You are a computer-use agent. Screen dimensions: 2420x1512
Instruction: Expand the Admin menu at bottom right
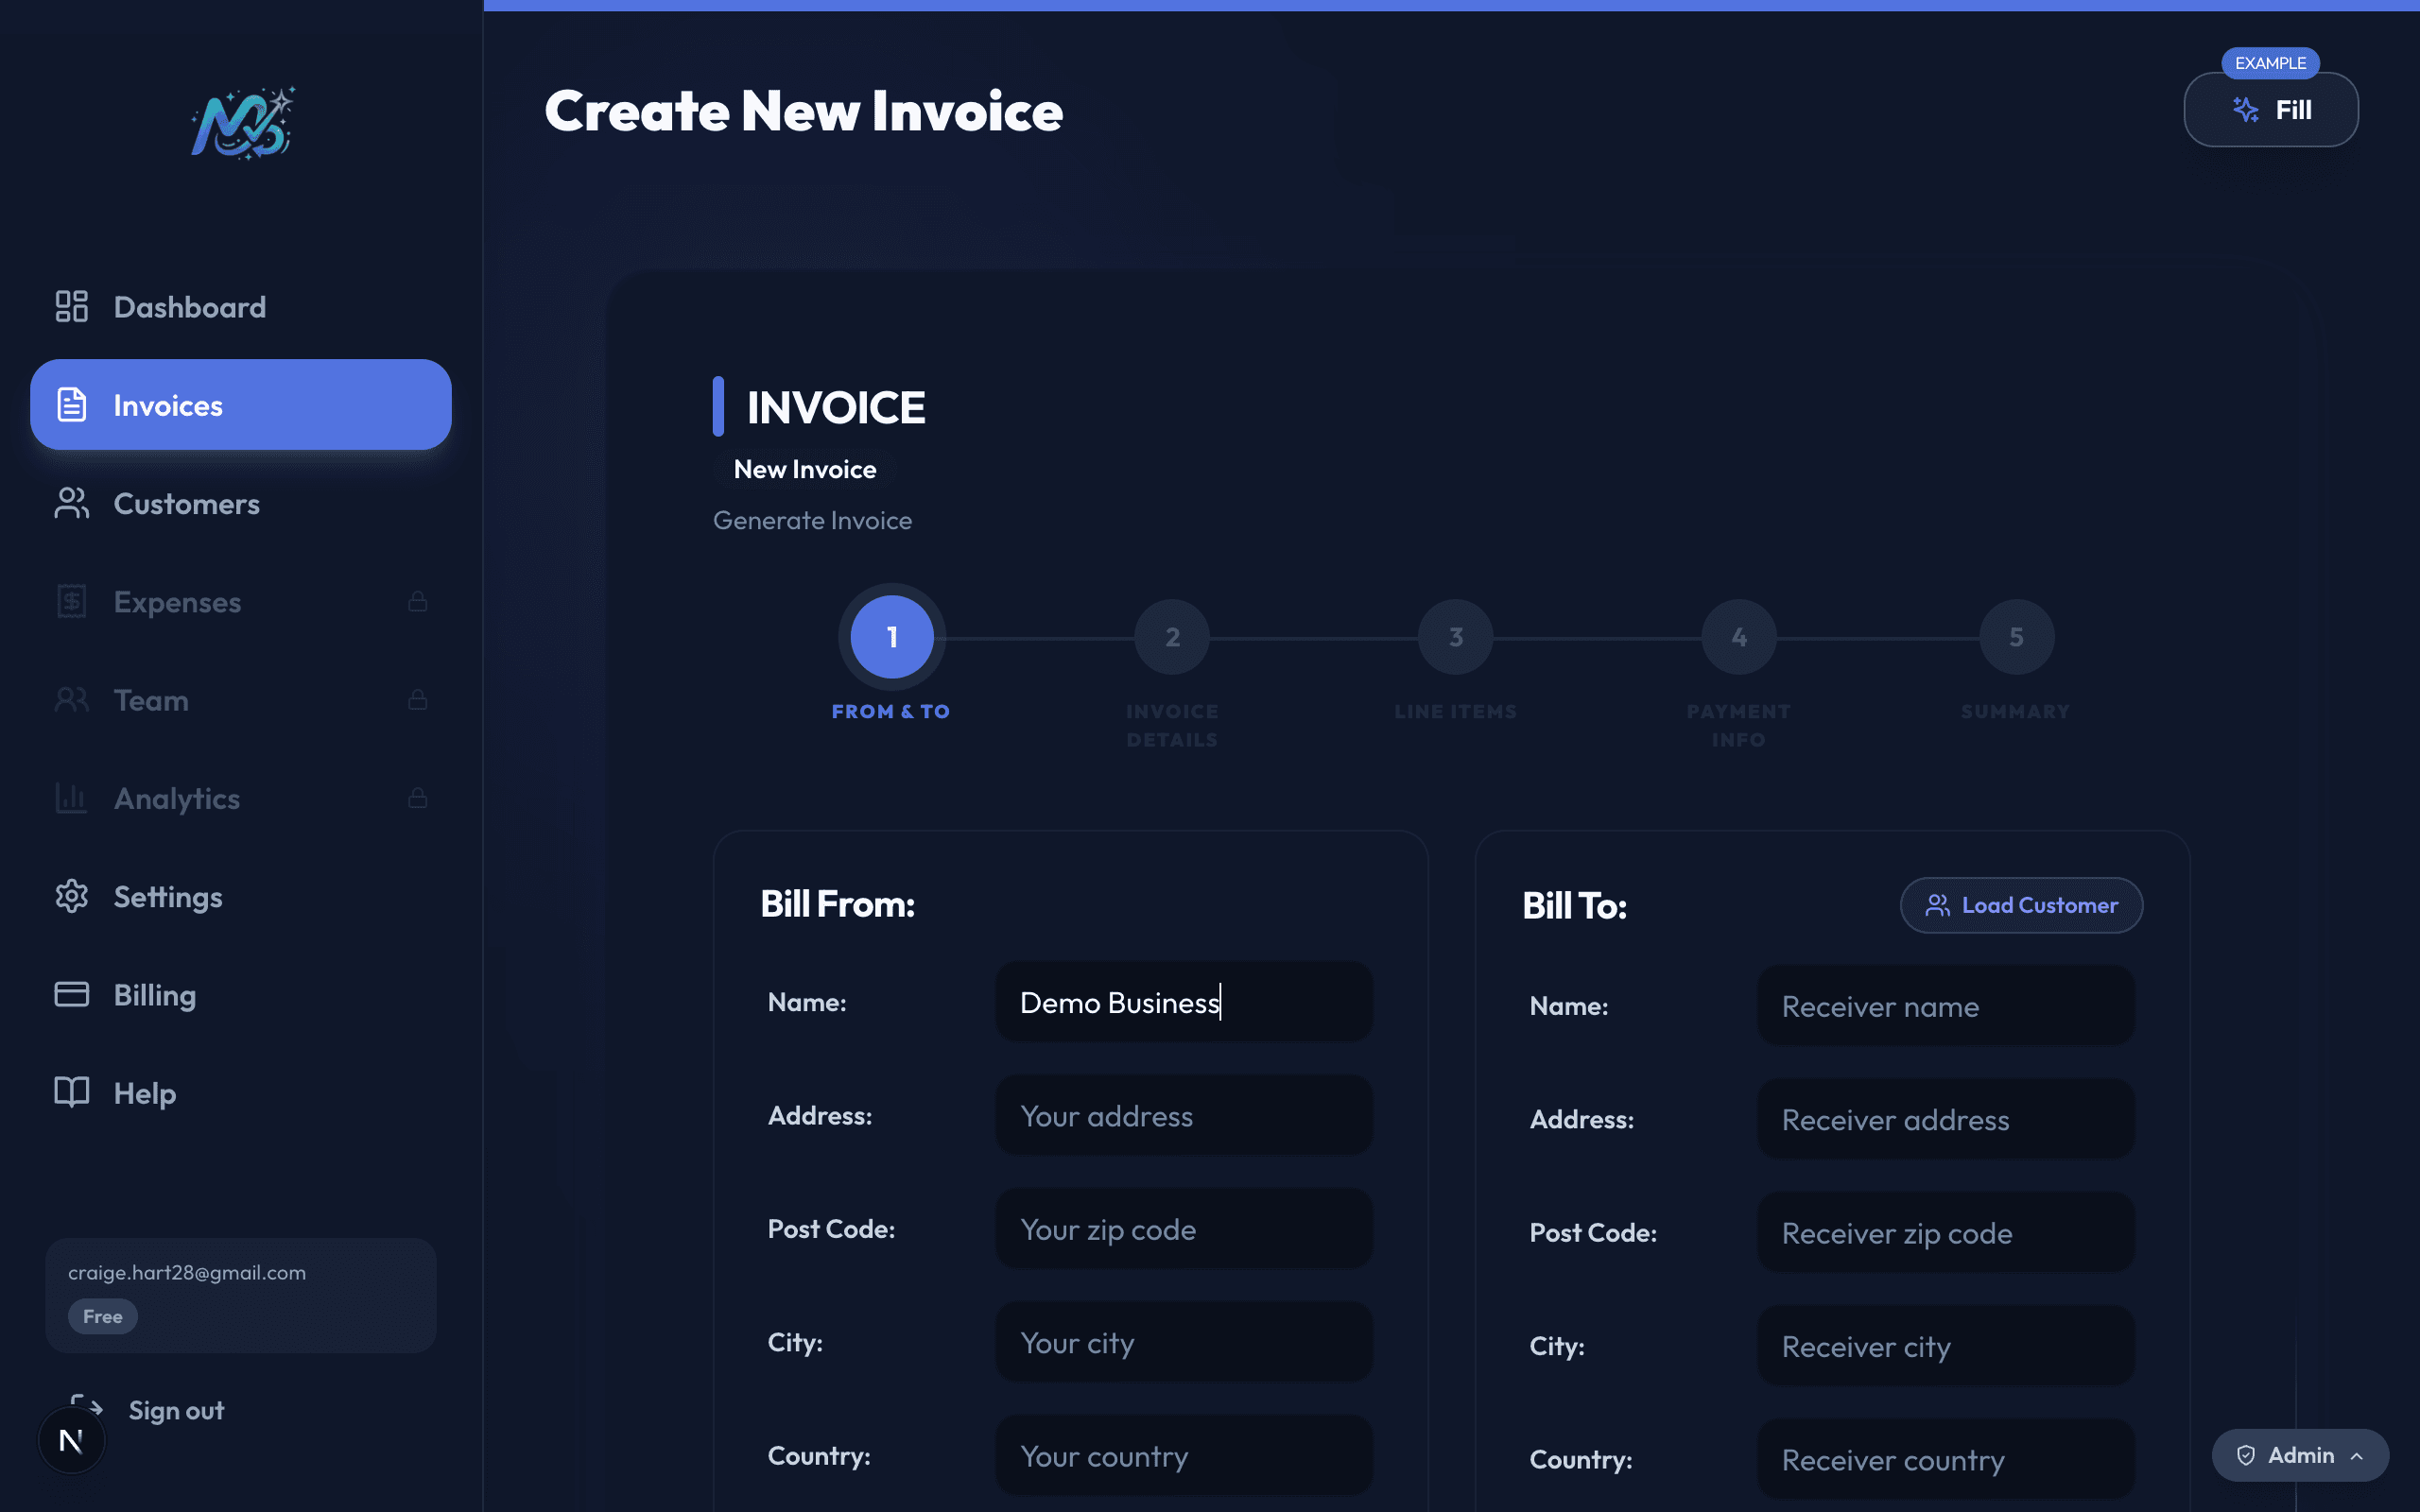click(x=2299, y=1455)
